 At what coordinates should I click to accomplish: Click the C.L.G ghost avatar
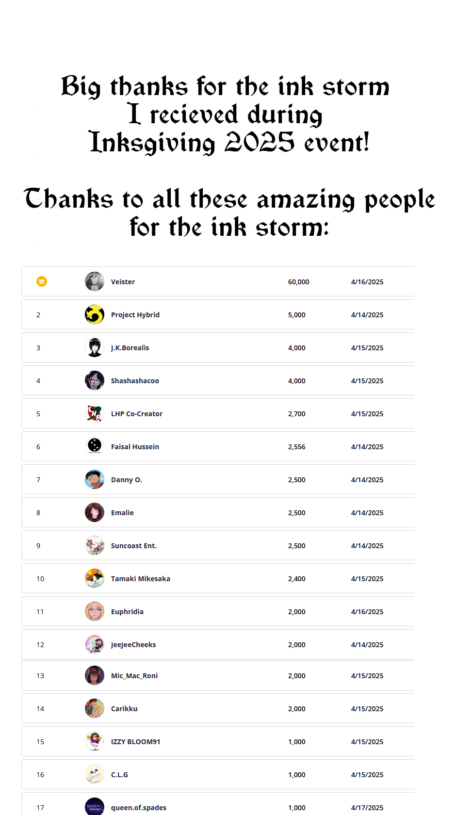(95, 774)
